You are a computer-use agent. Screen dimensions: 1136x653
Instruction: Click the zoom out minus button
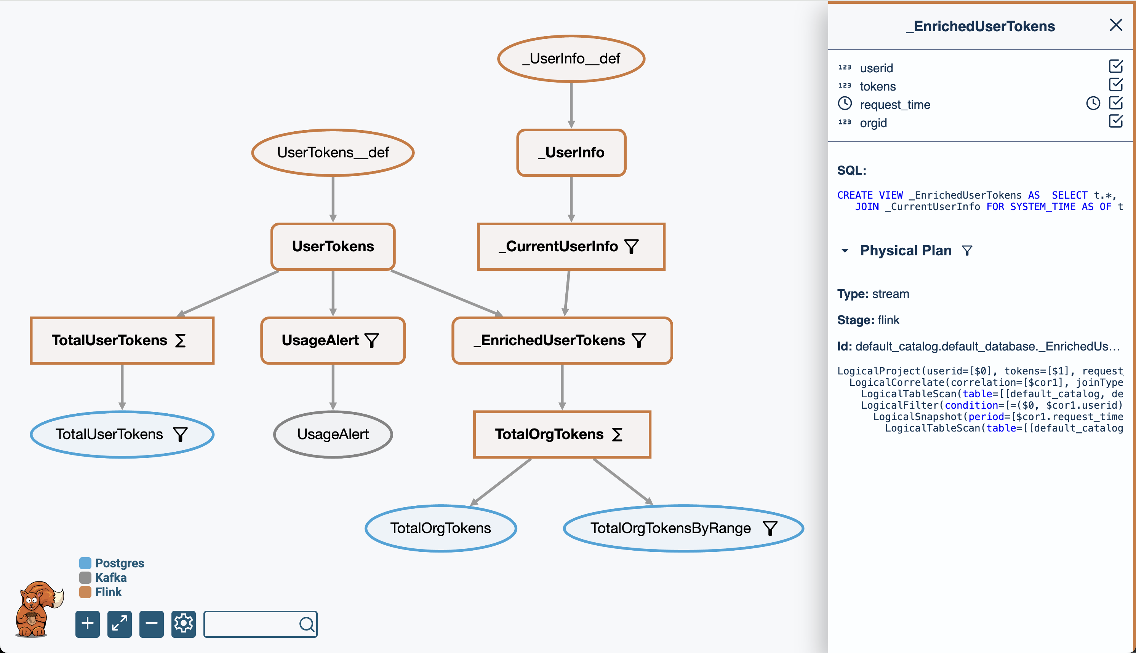(151, 623)
